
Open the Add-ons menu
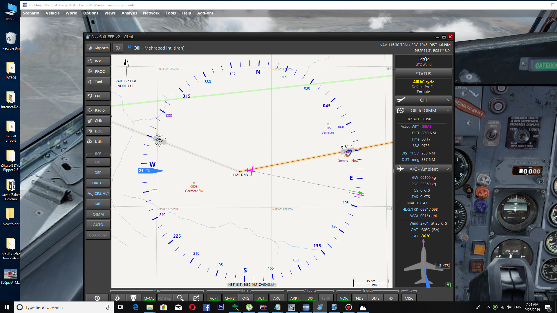[205, 13]
